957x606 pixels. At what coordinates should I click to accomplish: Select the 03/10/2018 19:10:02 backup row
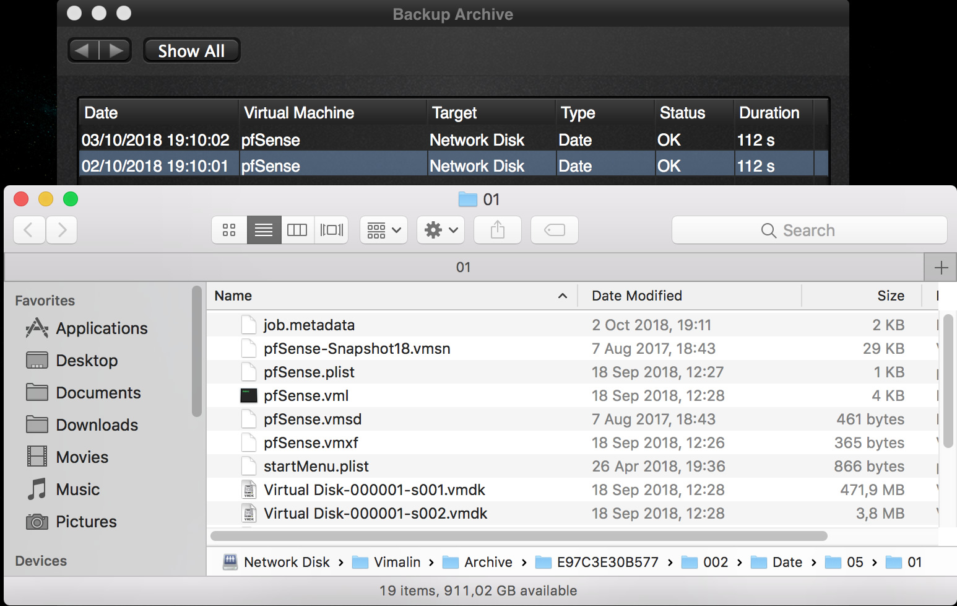(453, 140)
